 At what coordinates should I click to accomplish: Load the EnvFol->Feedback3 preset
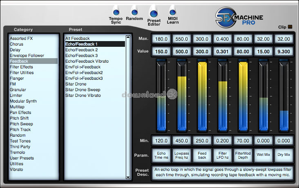[84, 78]
